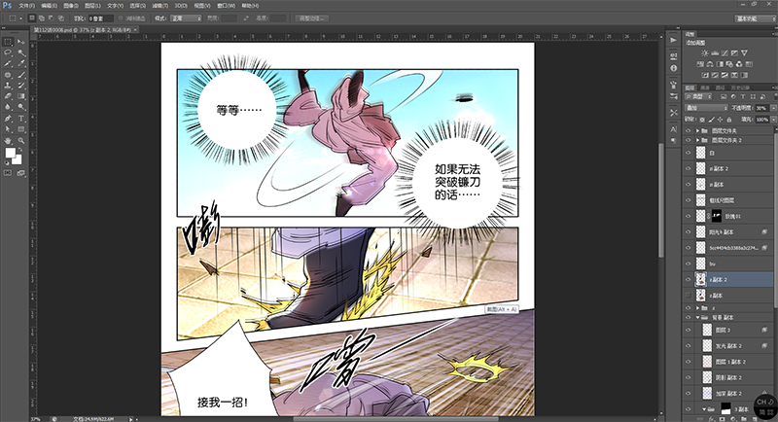This screenshot has width=778, height=422.
Task: Select the Zoom tool
Action: [20, 141]
